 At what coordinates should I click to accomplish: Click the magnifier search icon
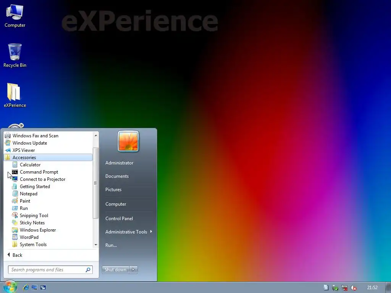coord(88,270)
